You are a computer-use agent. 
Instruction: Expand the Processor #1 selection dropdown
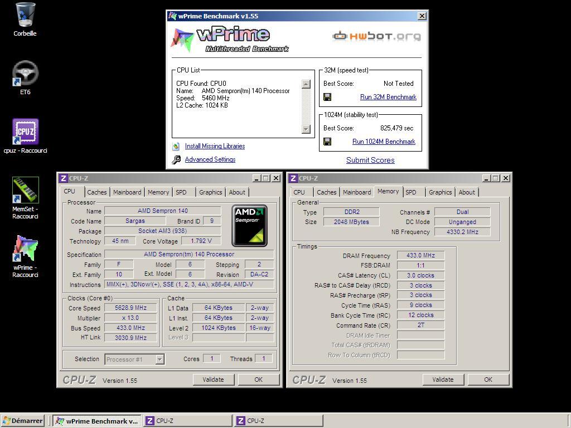[x=159, y=359]
